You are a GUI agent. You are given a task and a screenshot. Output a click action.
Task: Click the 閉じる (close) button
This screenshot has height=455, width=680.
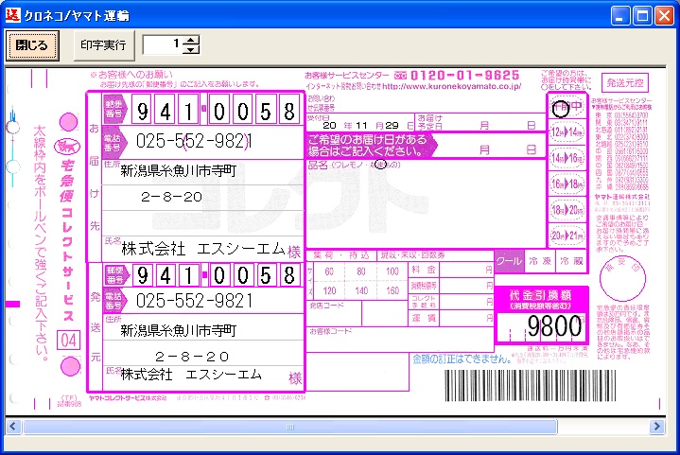32,45
